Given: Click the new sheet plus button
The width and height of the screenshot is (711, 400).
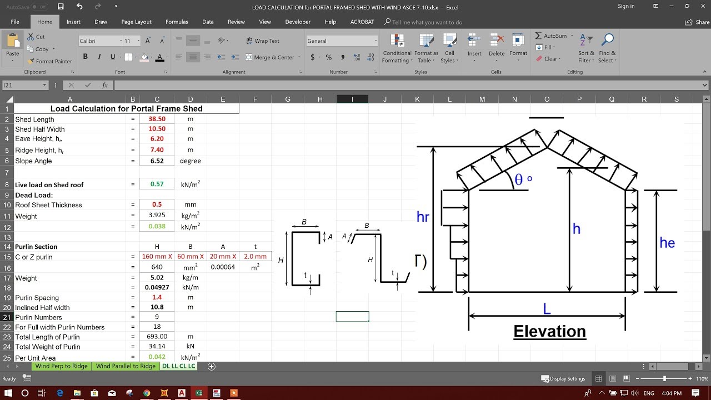Looking at the screenshot, I should pyautogui.click(x=212, y=366).
